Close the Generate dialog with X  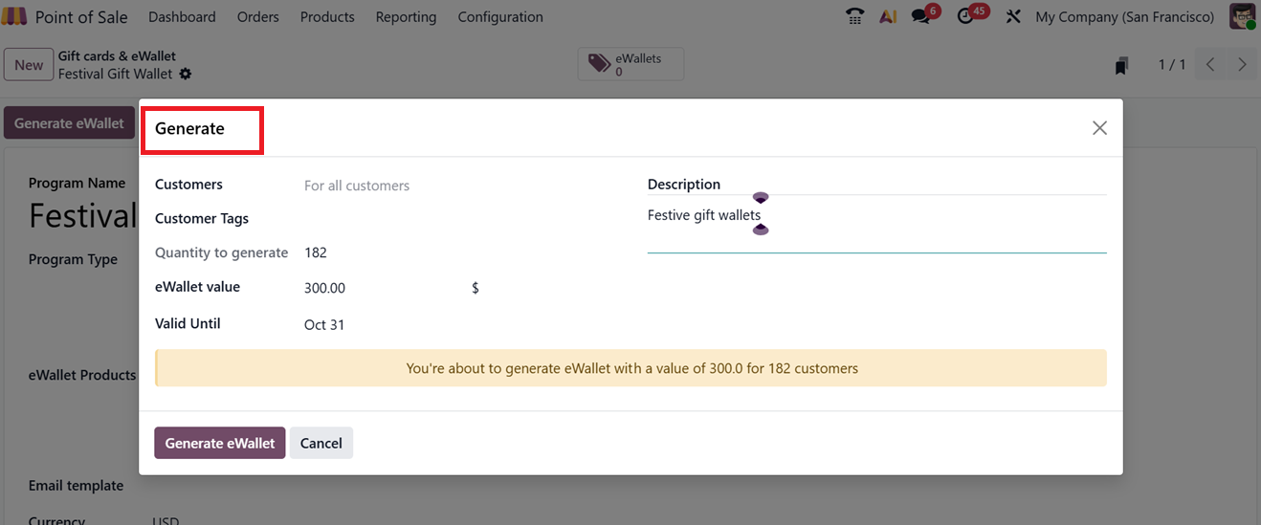point(1099,128)
